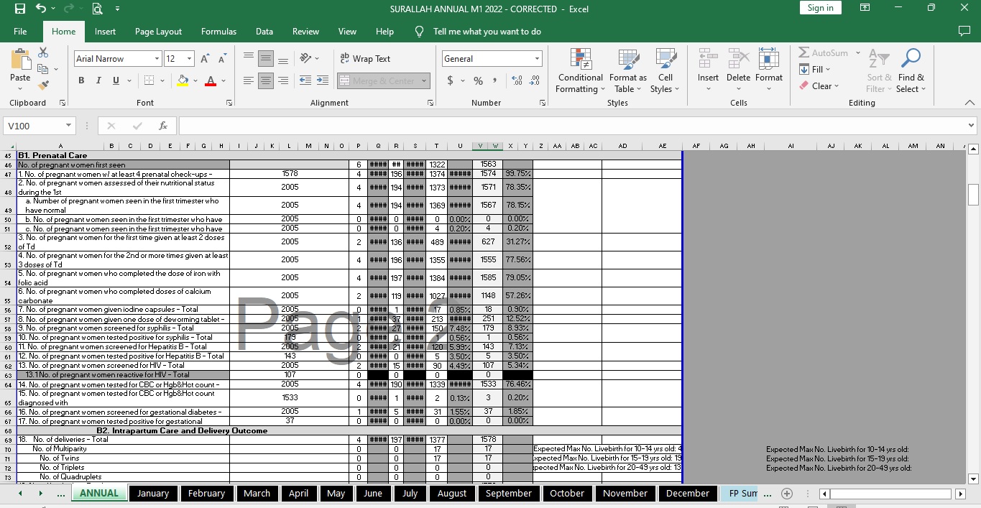Open the font size dropdown
The image size is (981, 508).
190,59
